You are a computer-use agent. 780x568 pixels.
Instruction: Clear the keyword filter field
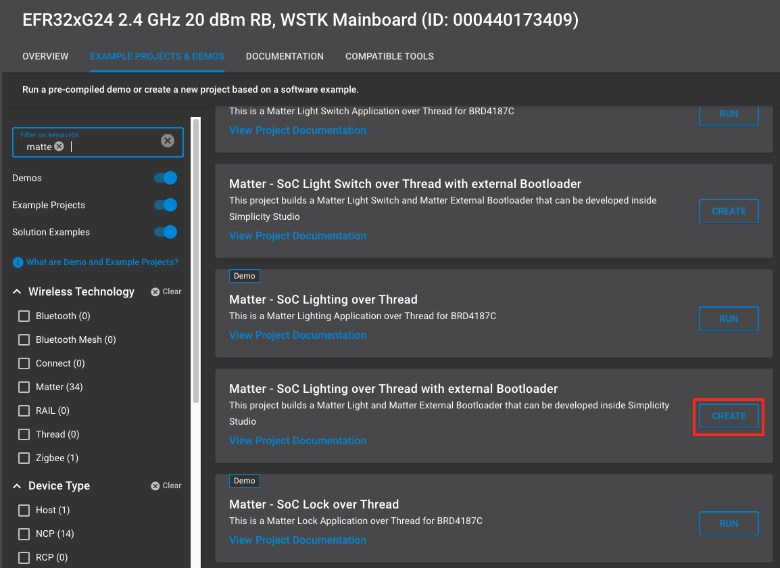pyautogui.click(x=168, y=141)
